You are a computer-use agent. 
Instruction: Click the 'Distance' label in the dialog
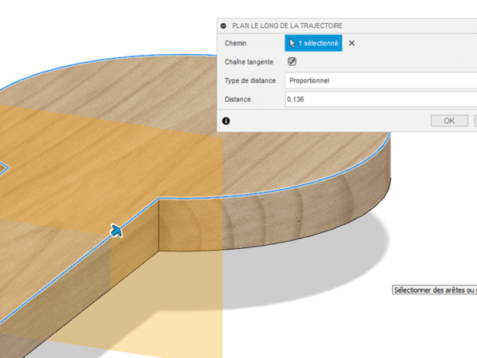pyautogui.click(x=238, y=99)
